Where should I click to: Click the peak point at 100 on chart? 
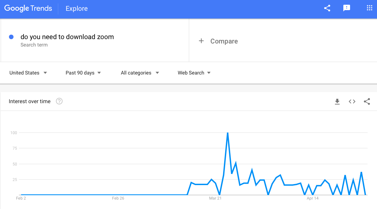pyautogui.click(x=228, y=133)
